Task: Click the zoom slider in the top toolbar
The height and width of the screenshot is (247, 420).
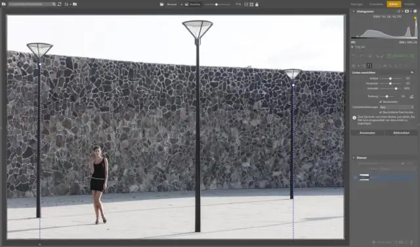Action: [217, 5]
